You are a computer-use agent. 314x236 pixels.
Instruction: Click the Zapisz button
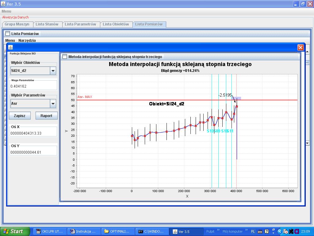click(x=20, y=116)
